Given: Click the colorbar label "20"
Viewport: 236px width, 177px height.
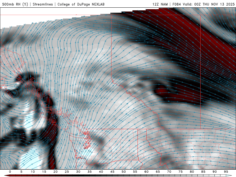Looking at the screenshot, I should click(x=55, y=172).
